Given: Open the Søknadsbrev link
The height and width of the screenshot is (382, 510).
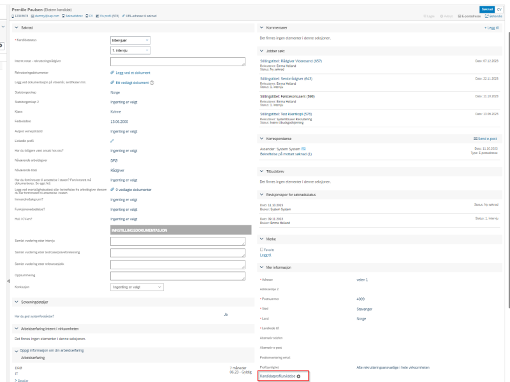Looking at the screenshot, I should tap(74, 16).
